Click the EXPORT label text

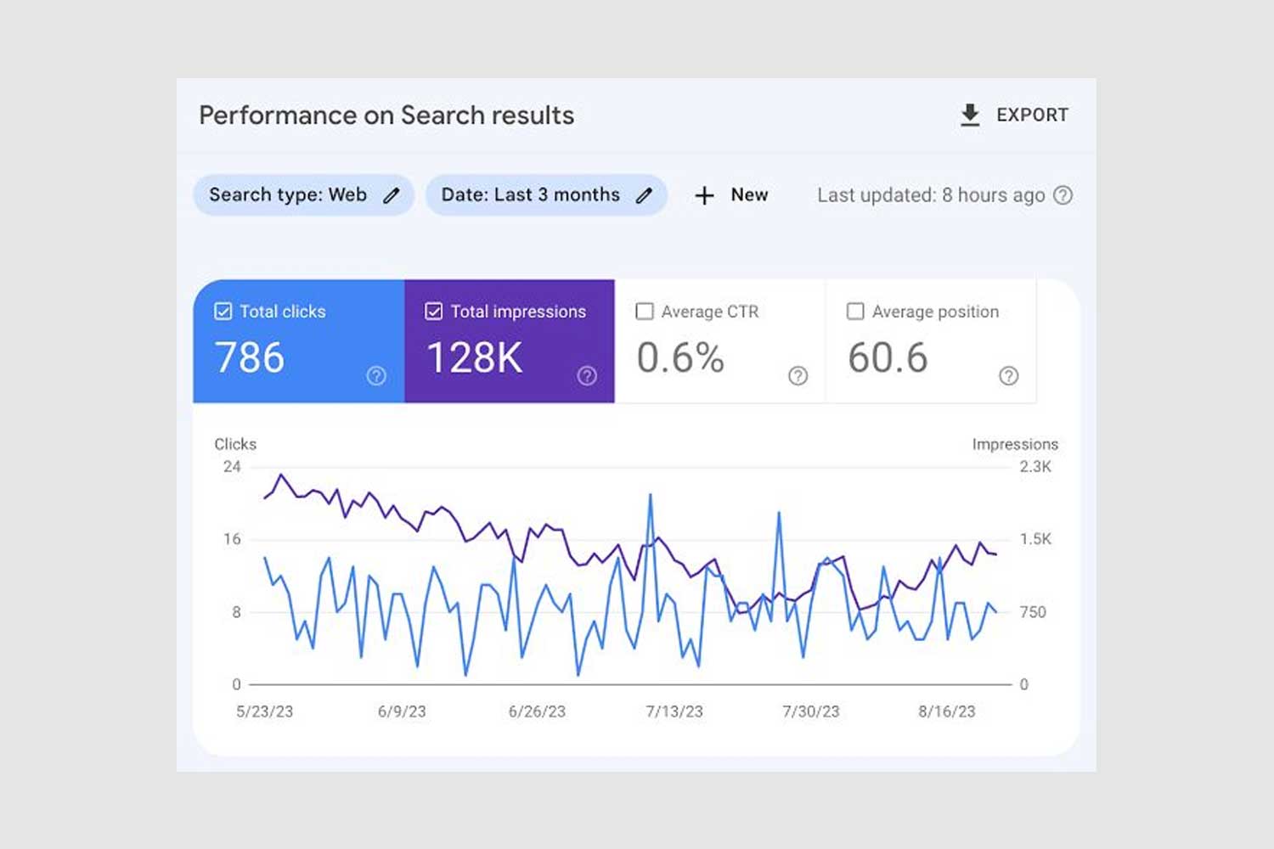[1032, 115]
